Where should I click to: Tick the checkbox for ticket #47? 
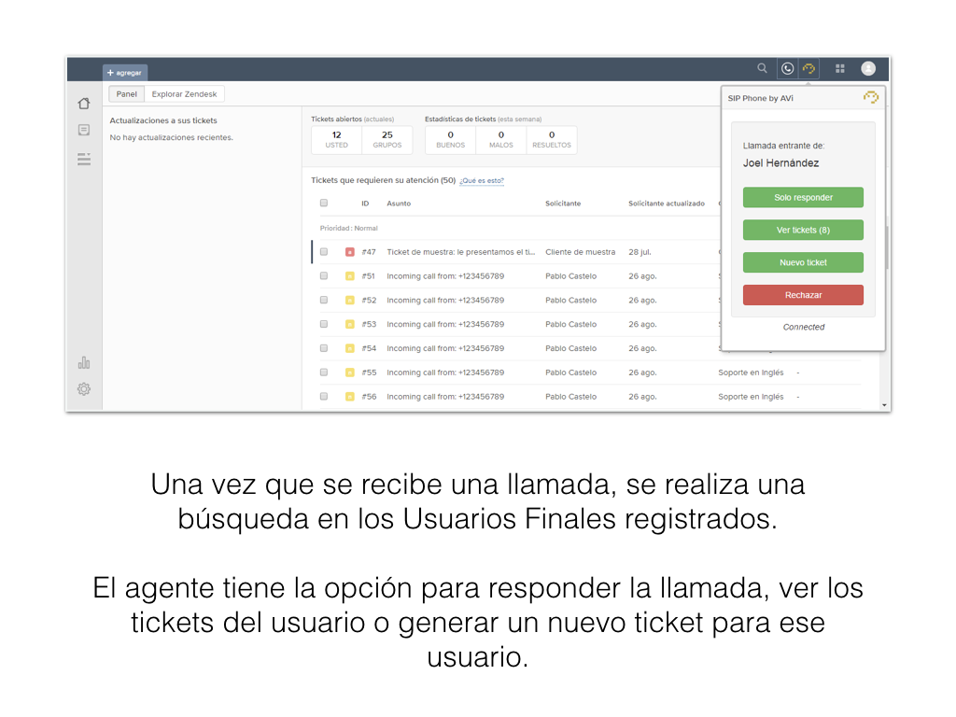(324, 252)
